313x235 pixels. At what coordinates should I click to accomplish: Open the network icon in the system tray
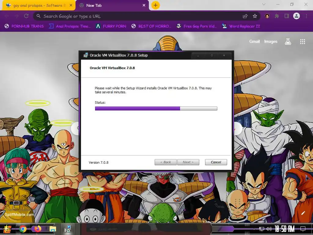[262, 229]
